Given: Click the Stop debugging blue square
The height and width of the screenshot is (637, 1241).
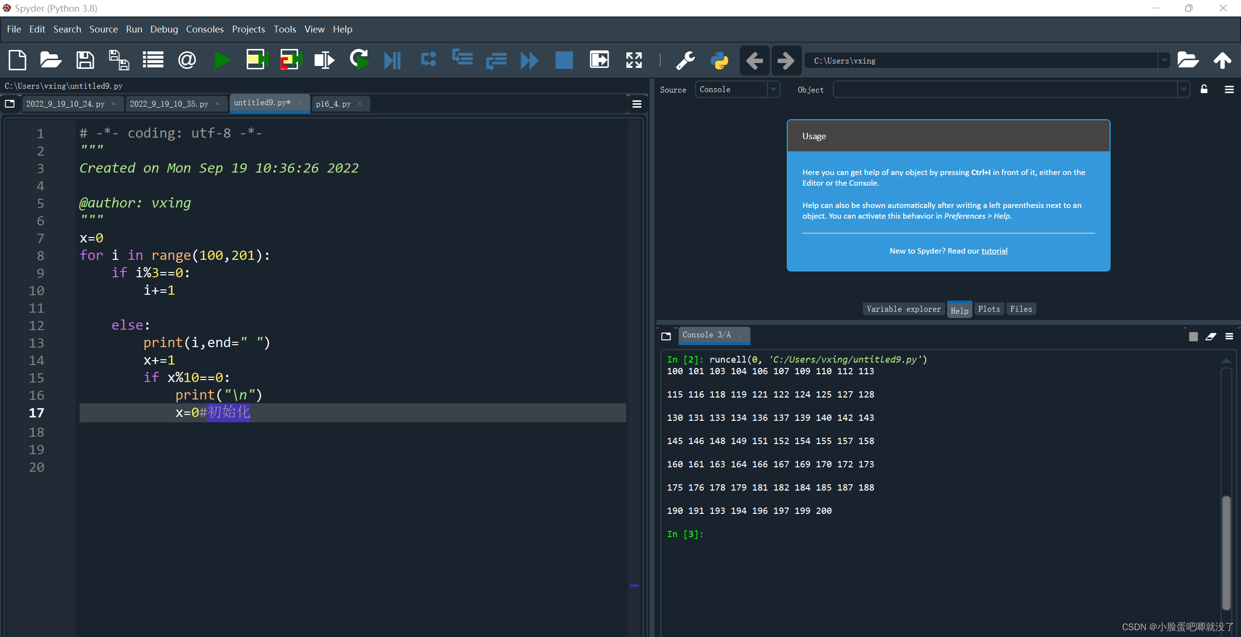Looking at the screenshot, I should 564,61.
